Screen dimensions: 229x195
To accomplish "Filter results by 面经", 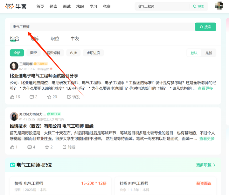I will [33, 53].
